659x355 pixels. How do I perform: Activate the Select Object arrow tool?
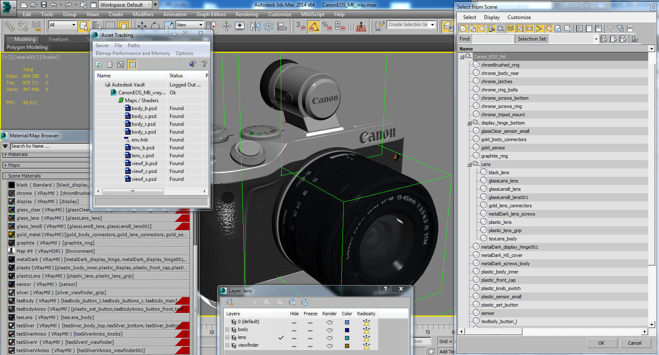84,26
